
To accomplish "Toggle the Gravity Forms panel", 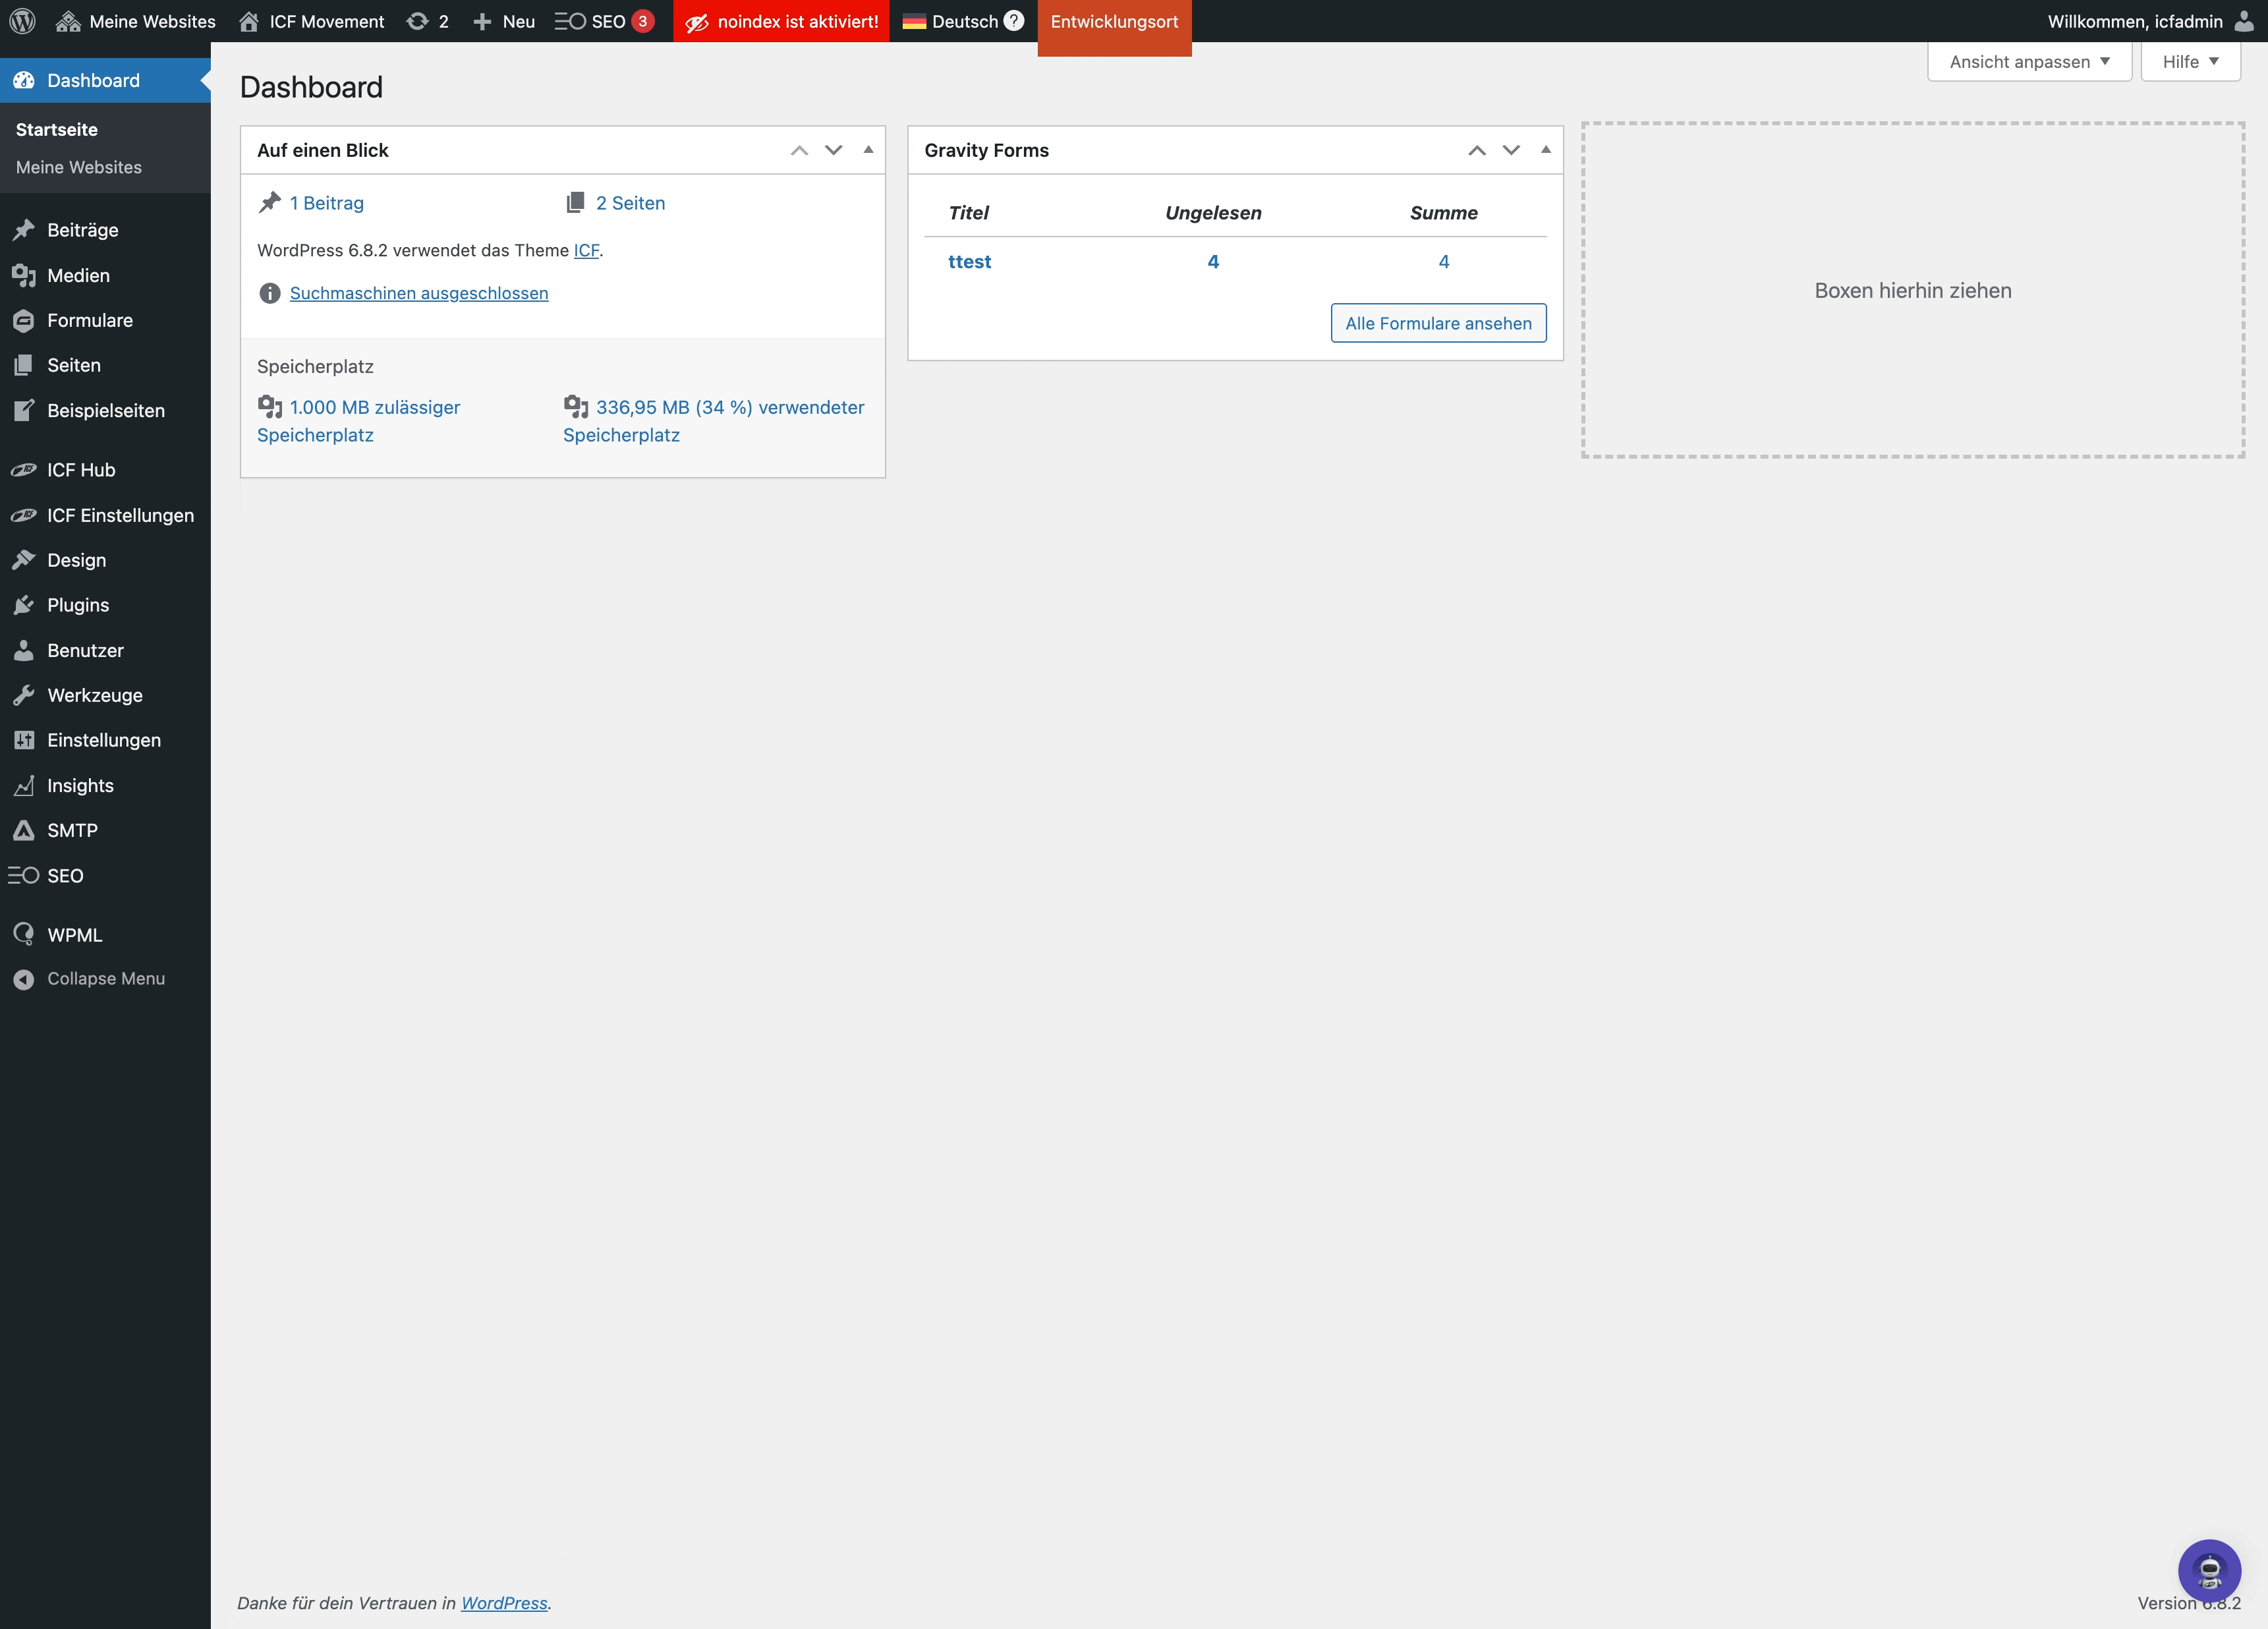I will 1545,150.
